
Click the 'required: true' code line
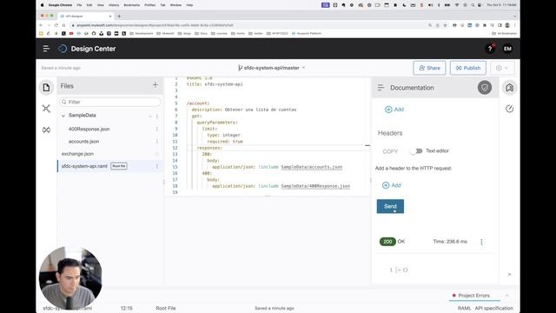(x=225, y=142)
